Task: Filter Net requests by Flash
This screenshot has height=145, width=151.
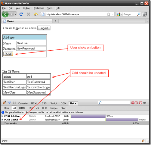Action: [x=63, y=108]
